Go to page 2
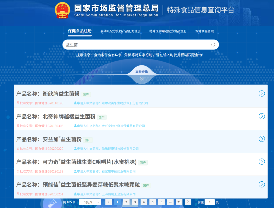The image size is (274, 208). tap(126, 202)
